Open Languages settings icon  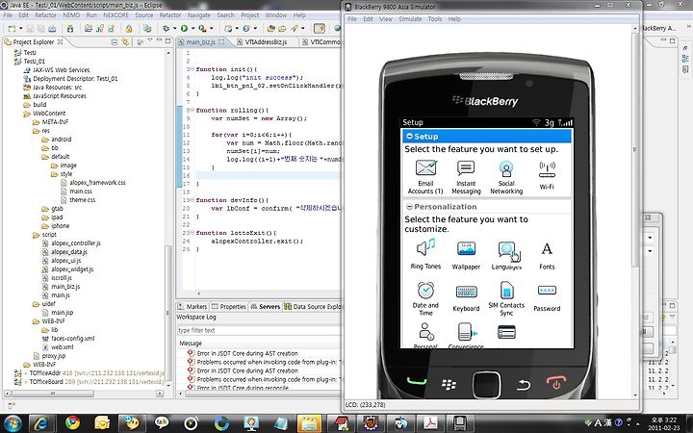506,255
